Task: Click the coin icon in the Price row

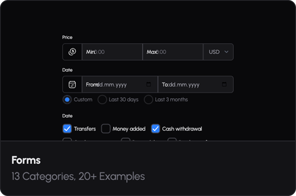Action: tap(72, 52)
